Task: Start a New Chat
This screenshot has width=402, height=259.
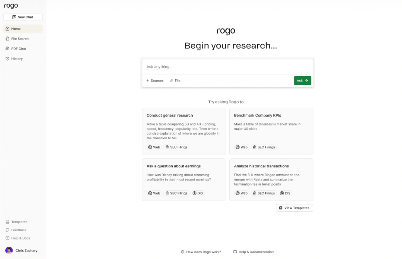Action: (x=23, y=17)
